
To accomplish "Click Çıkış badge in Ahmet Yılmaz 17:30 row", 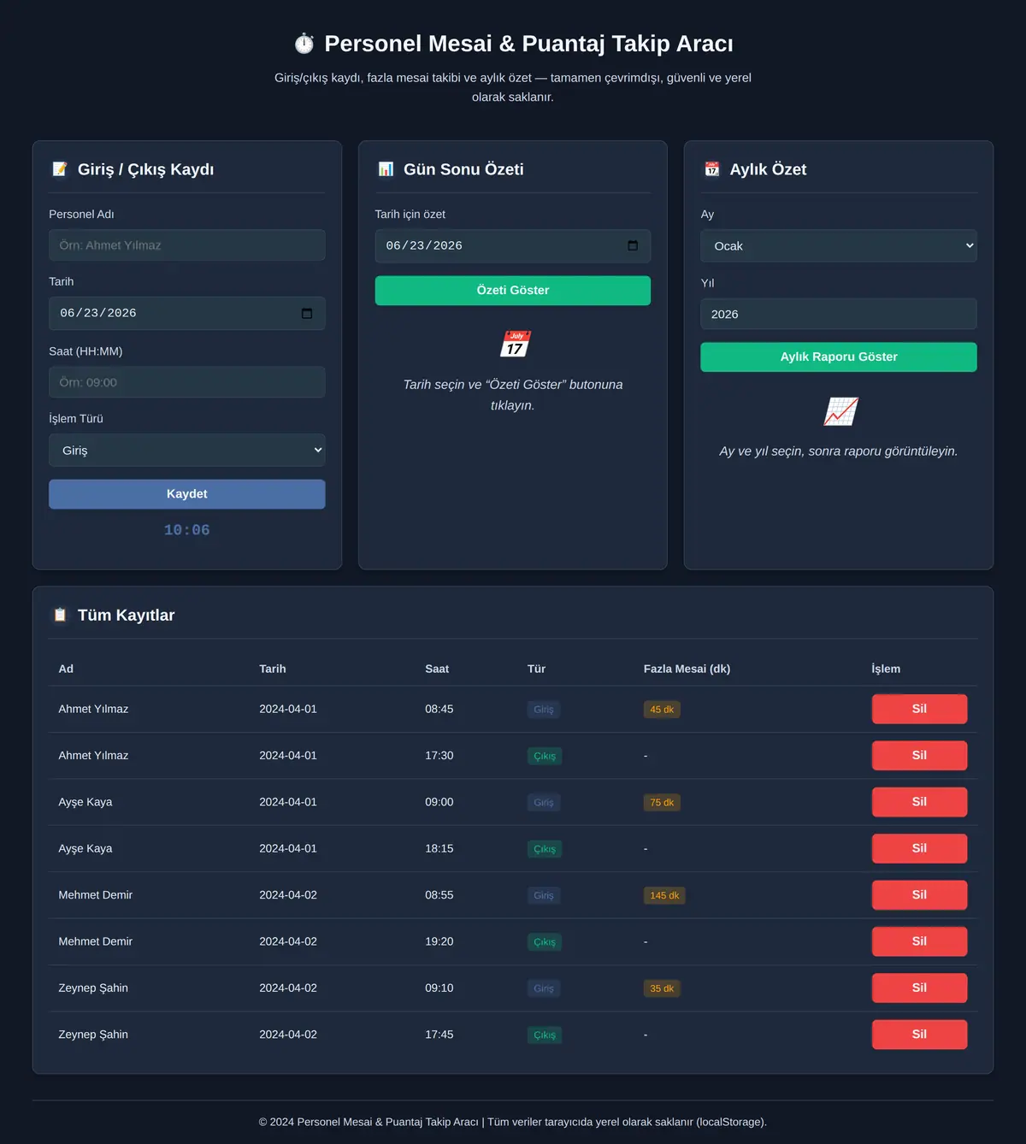I will point(545,756).
